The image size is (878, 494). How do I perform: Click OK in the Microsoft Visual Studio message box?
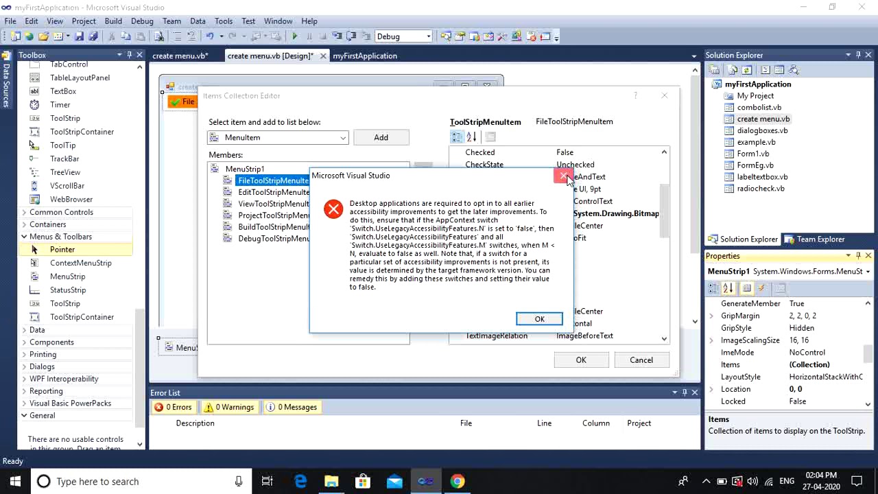539,319
